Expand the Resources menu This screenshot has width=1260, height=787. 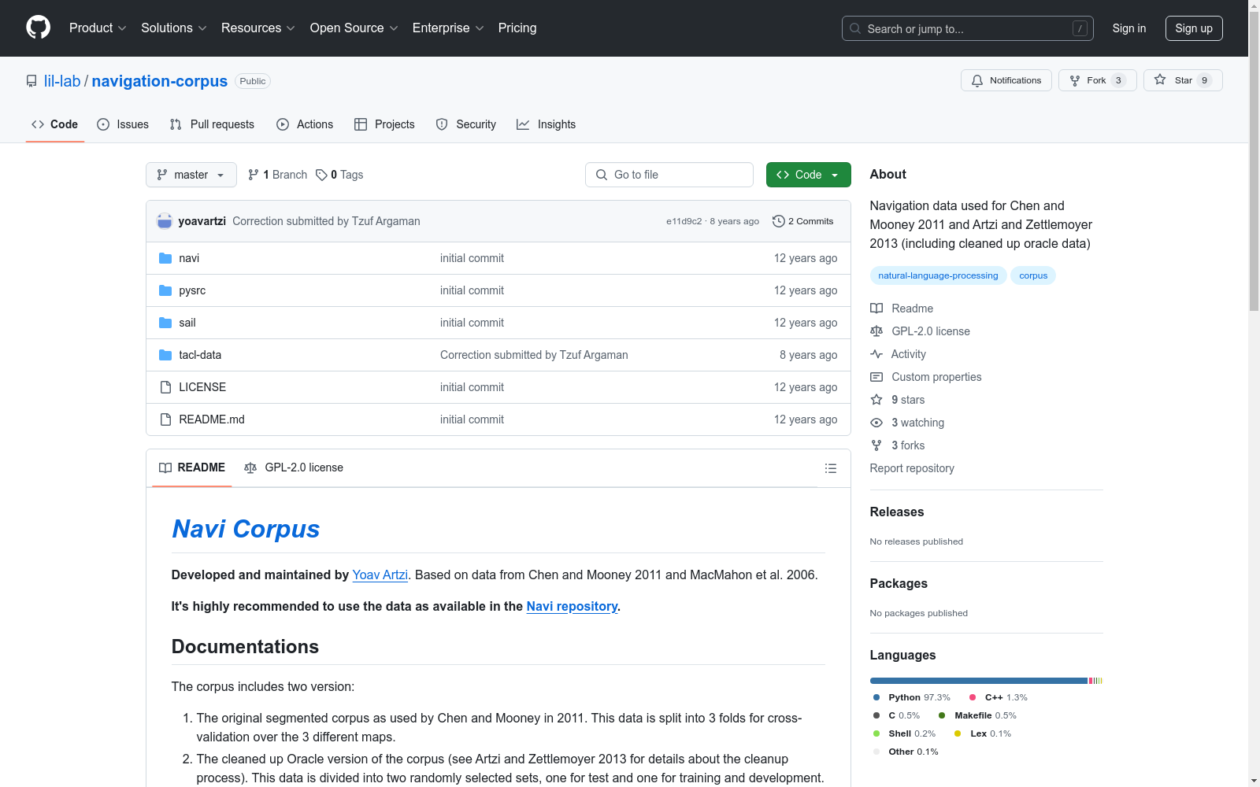(x=258, y=28)
